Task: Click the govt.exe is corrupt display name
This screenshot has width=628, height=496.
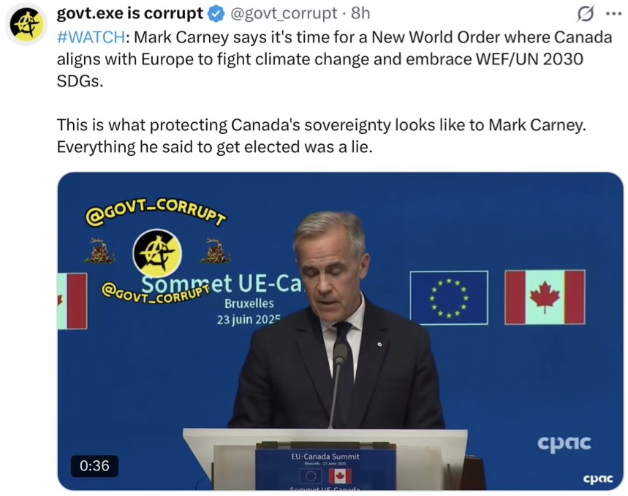Action: 130,14
